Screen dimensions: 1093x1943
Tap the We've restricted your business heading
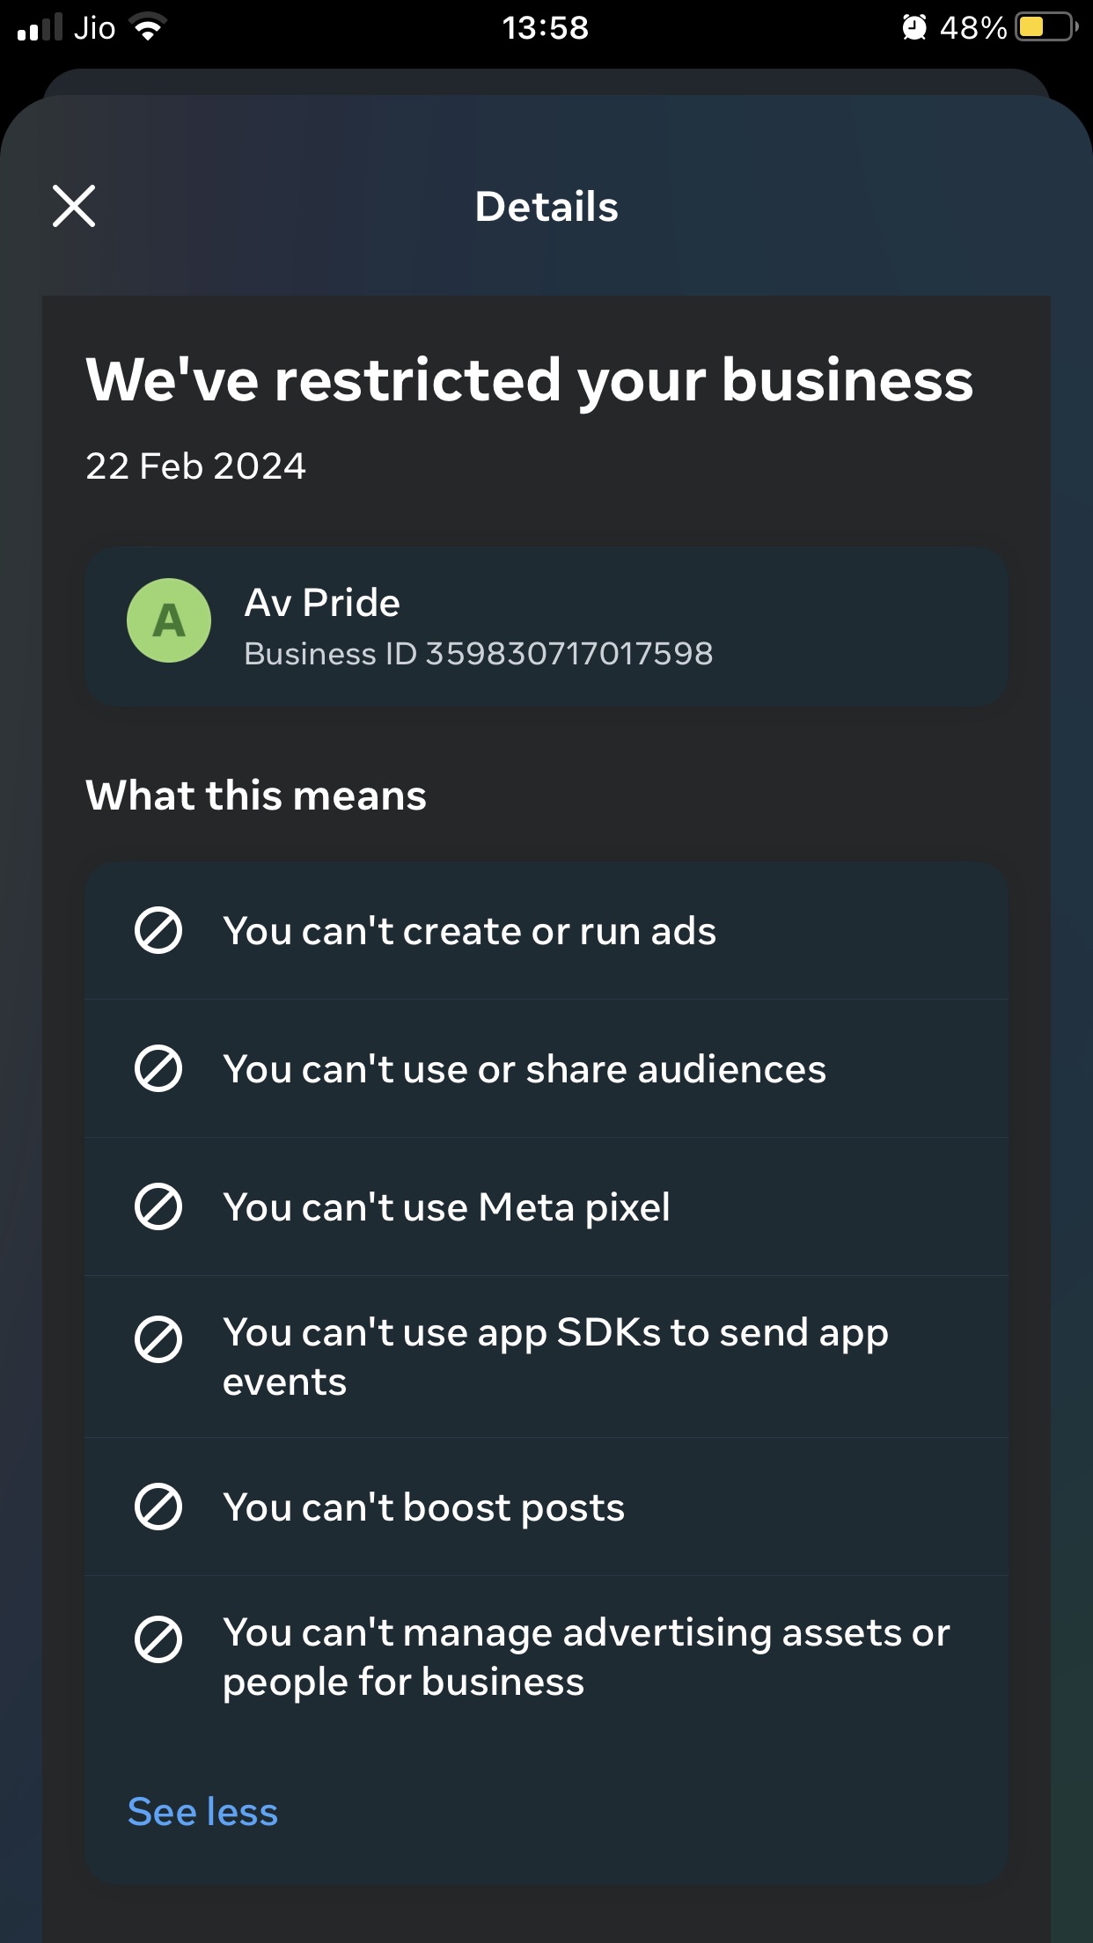(530, 381)
